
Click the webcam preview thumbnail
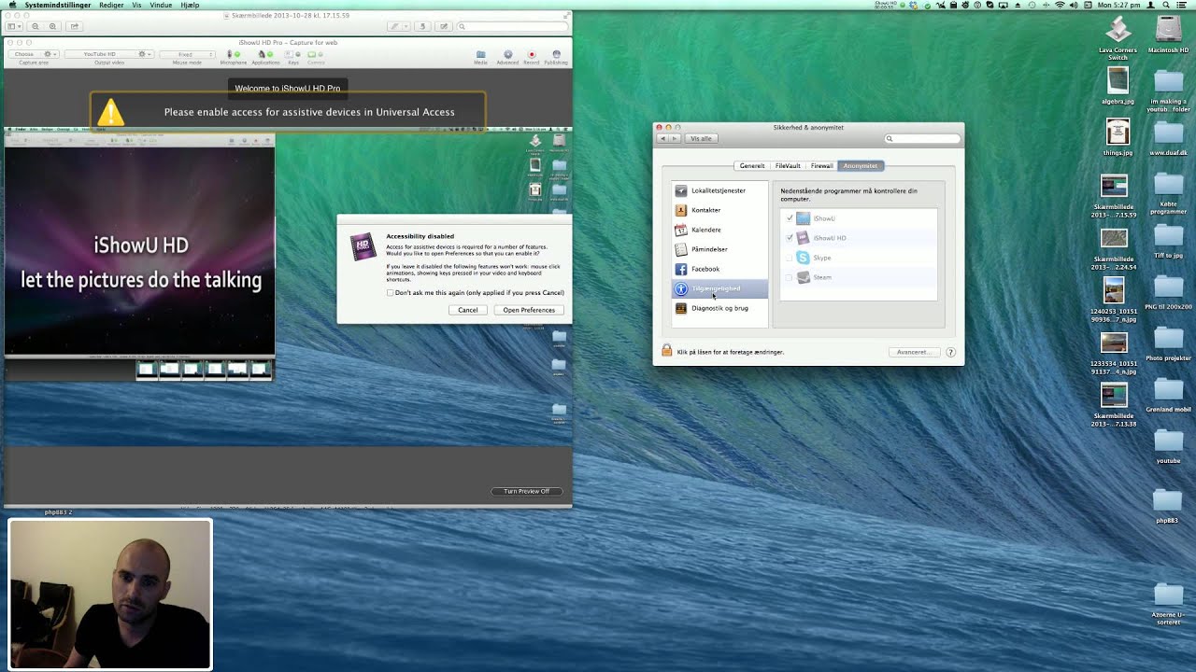(110, 595)
